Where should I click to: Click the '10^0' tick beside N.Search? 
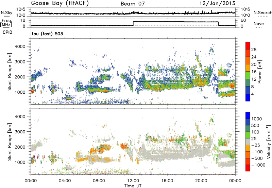[245, 15]
